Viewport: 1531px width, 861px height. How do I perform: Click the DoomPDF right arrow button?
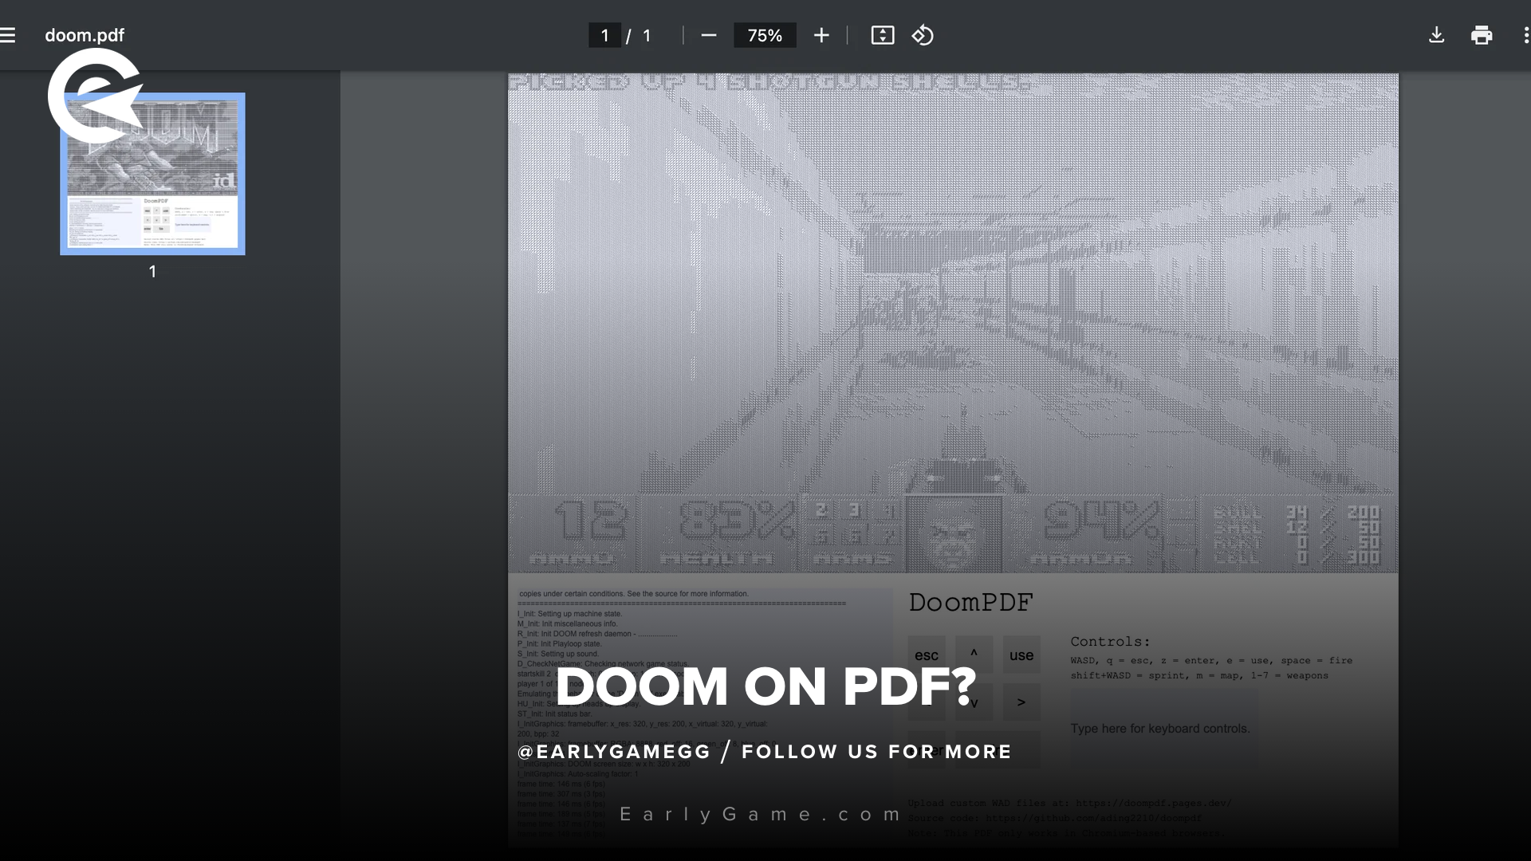click(x=1021, y=702)
